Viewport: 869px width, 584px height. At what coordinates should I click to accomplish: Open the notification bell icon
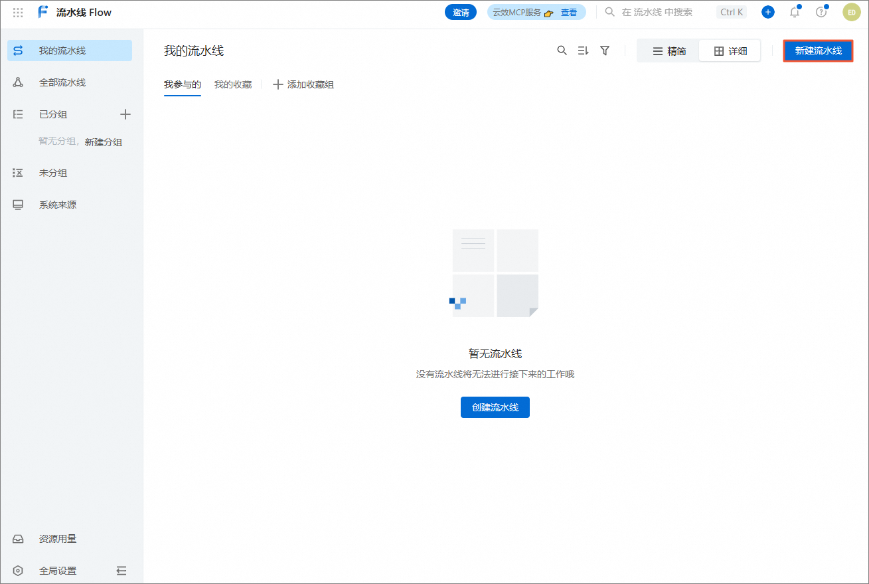795,12
